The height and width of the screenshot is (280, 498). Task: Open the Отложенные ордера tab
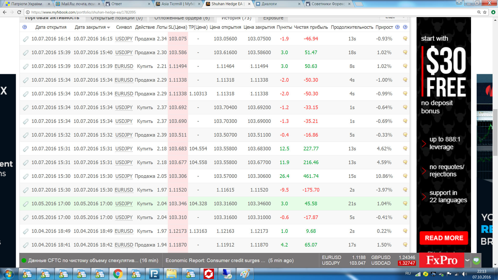click(x=182, y=18)
